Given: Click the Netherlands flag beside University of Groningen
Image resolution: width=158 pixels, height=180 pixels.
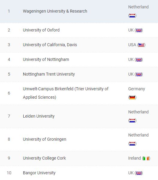Looking at the screenshot, I should coord(132,144).
